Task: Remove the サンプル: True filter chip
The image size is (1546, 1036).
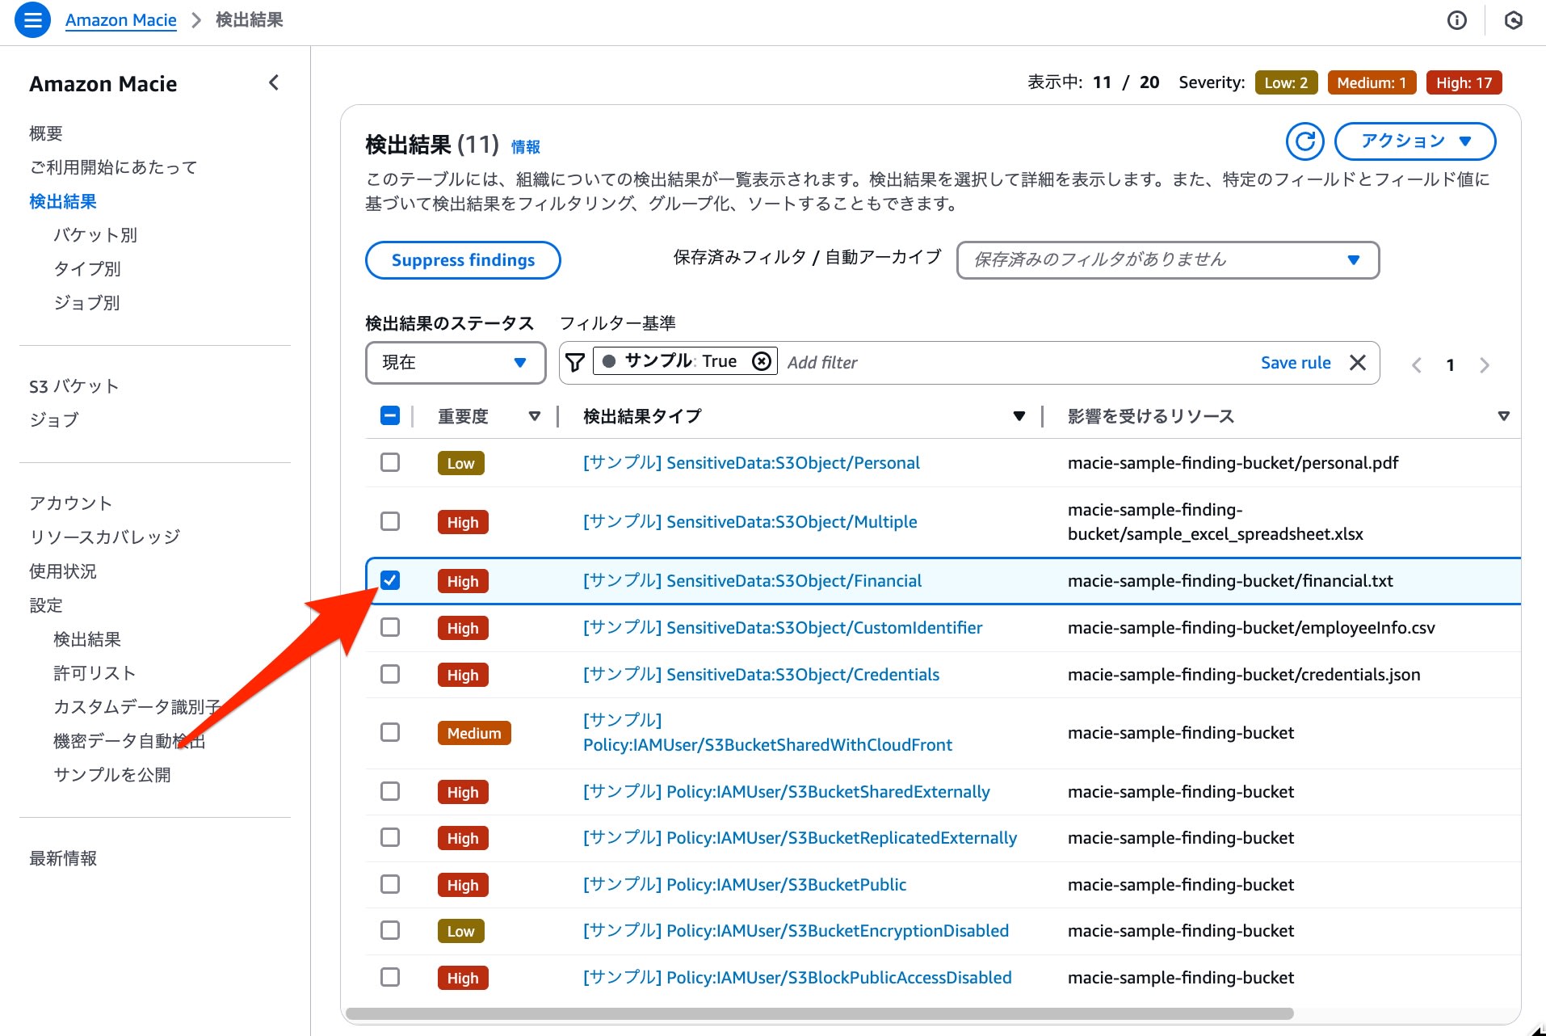Action: (x=761, y=361)
